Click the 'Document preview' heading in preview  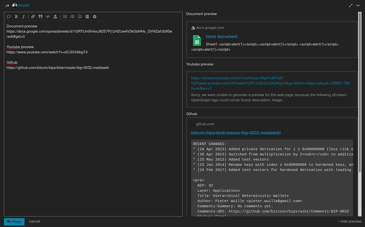click(x=202, y=14)
